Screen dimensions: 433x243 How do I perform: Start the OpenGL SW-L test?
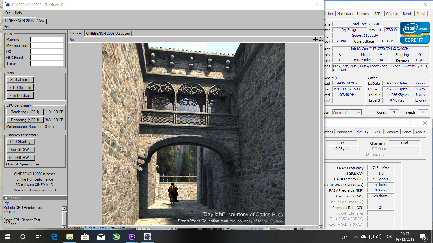click(20, 150)
